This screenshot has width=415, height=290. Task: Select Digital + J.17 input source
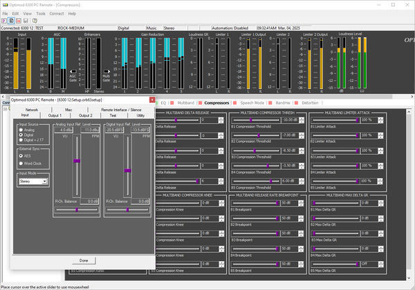[20, 139]
